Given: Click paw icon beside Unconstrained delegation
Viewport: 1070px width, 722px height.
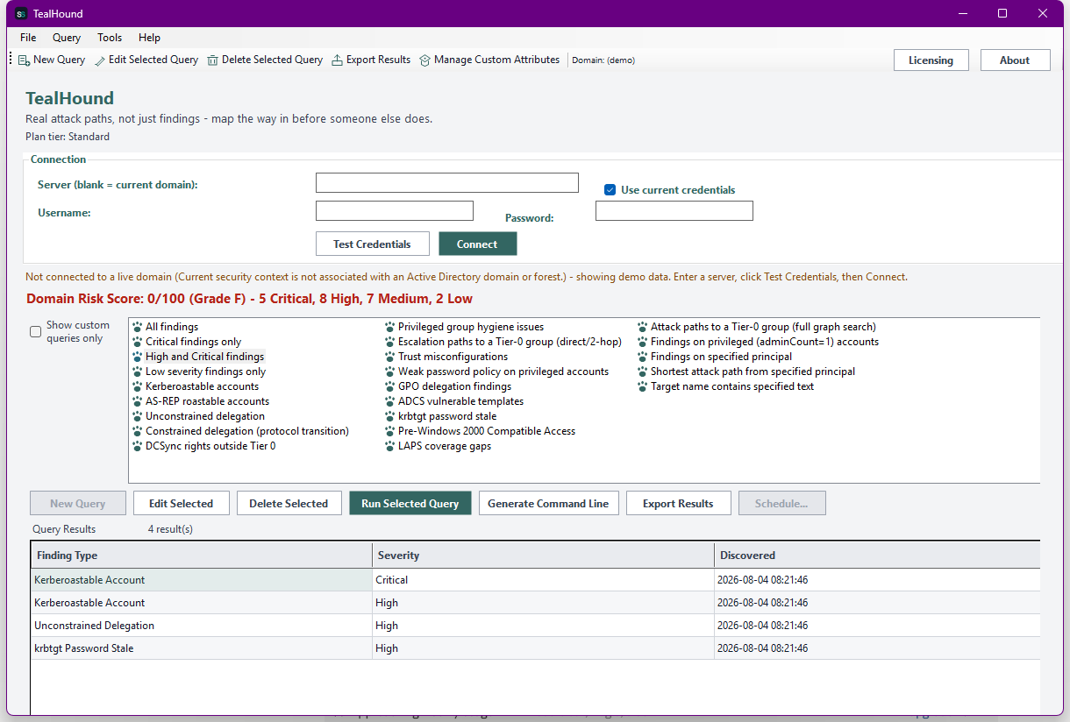Looking at the screenshot, I should [138, 416].
